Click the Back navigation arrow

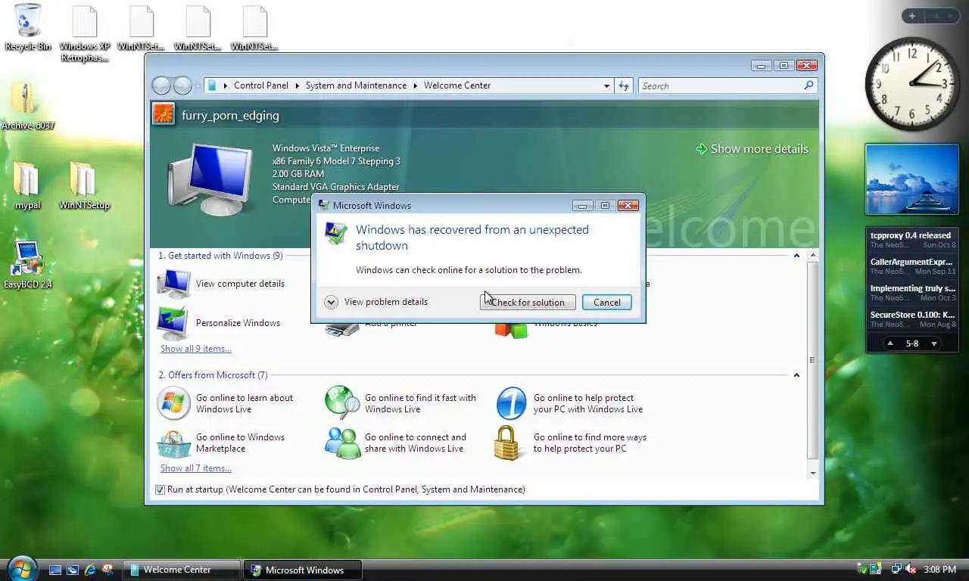[x=162, y=85]
